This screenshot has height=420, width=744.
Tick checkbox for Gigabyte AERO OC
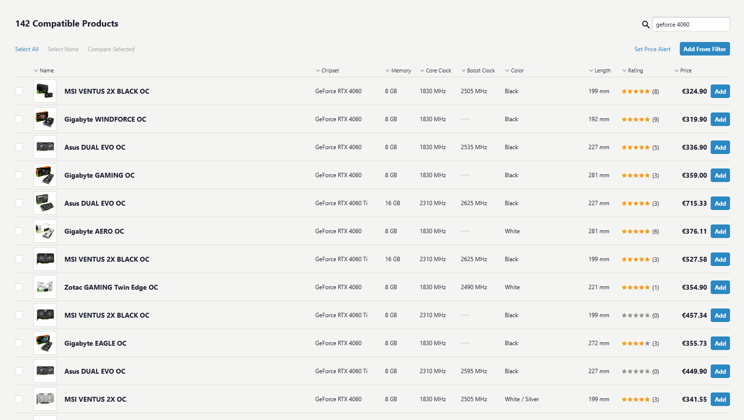tap(19, 231)
